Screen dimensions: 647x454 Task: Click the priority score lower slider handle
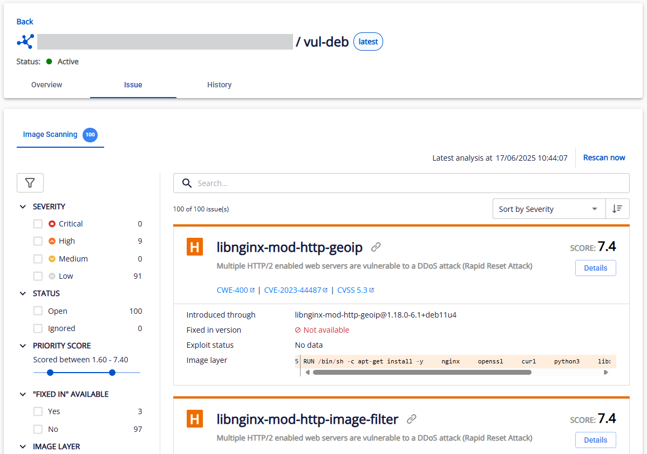point(50,373)
